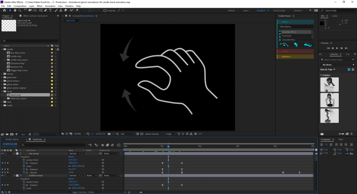
Task: Hide the top arrow layer eye
Action: (2, 153)
